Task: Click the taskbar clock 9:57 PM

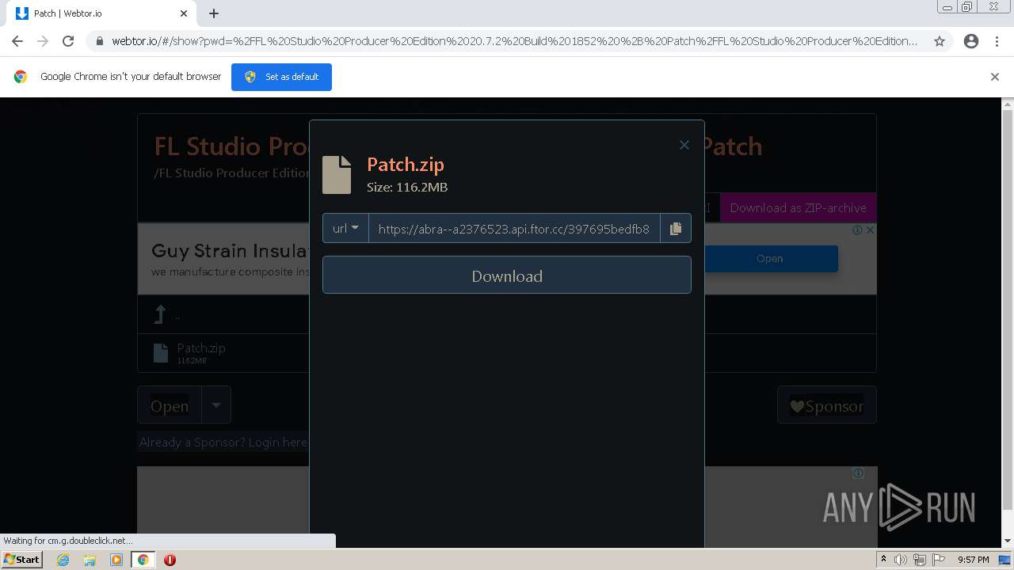Action: coord(973,560)
